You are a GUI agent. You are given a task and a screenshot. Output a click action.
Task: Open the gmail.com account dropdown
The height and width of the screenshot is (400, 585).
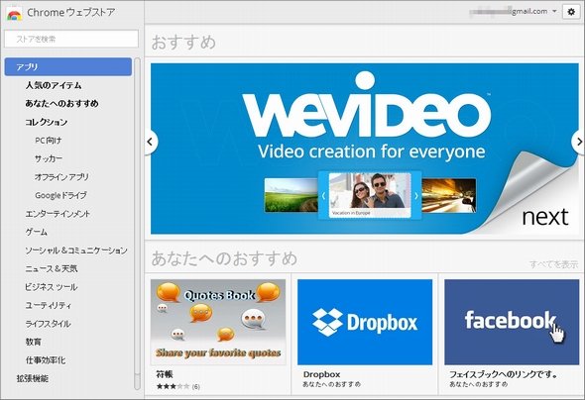514,12
